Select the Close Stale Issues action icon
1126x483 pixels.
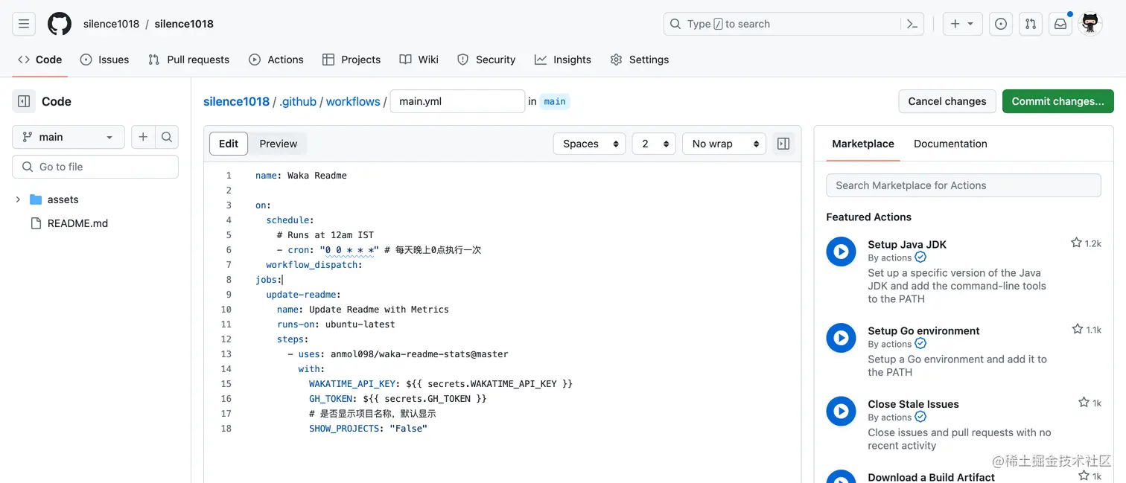841,411
